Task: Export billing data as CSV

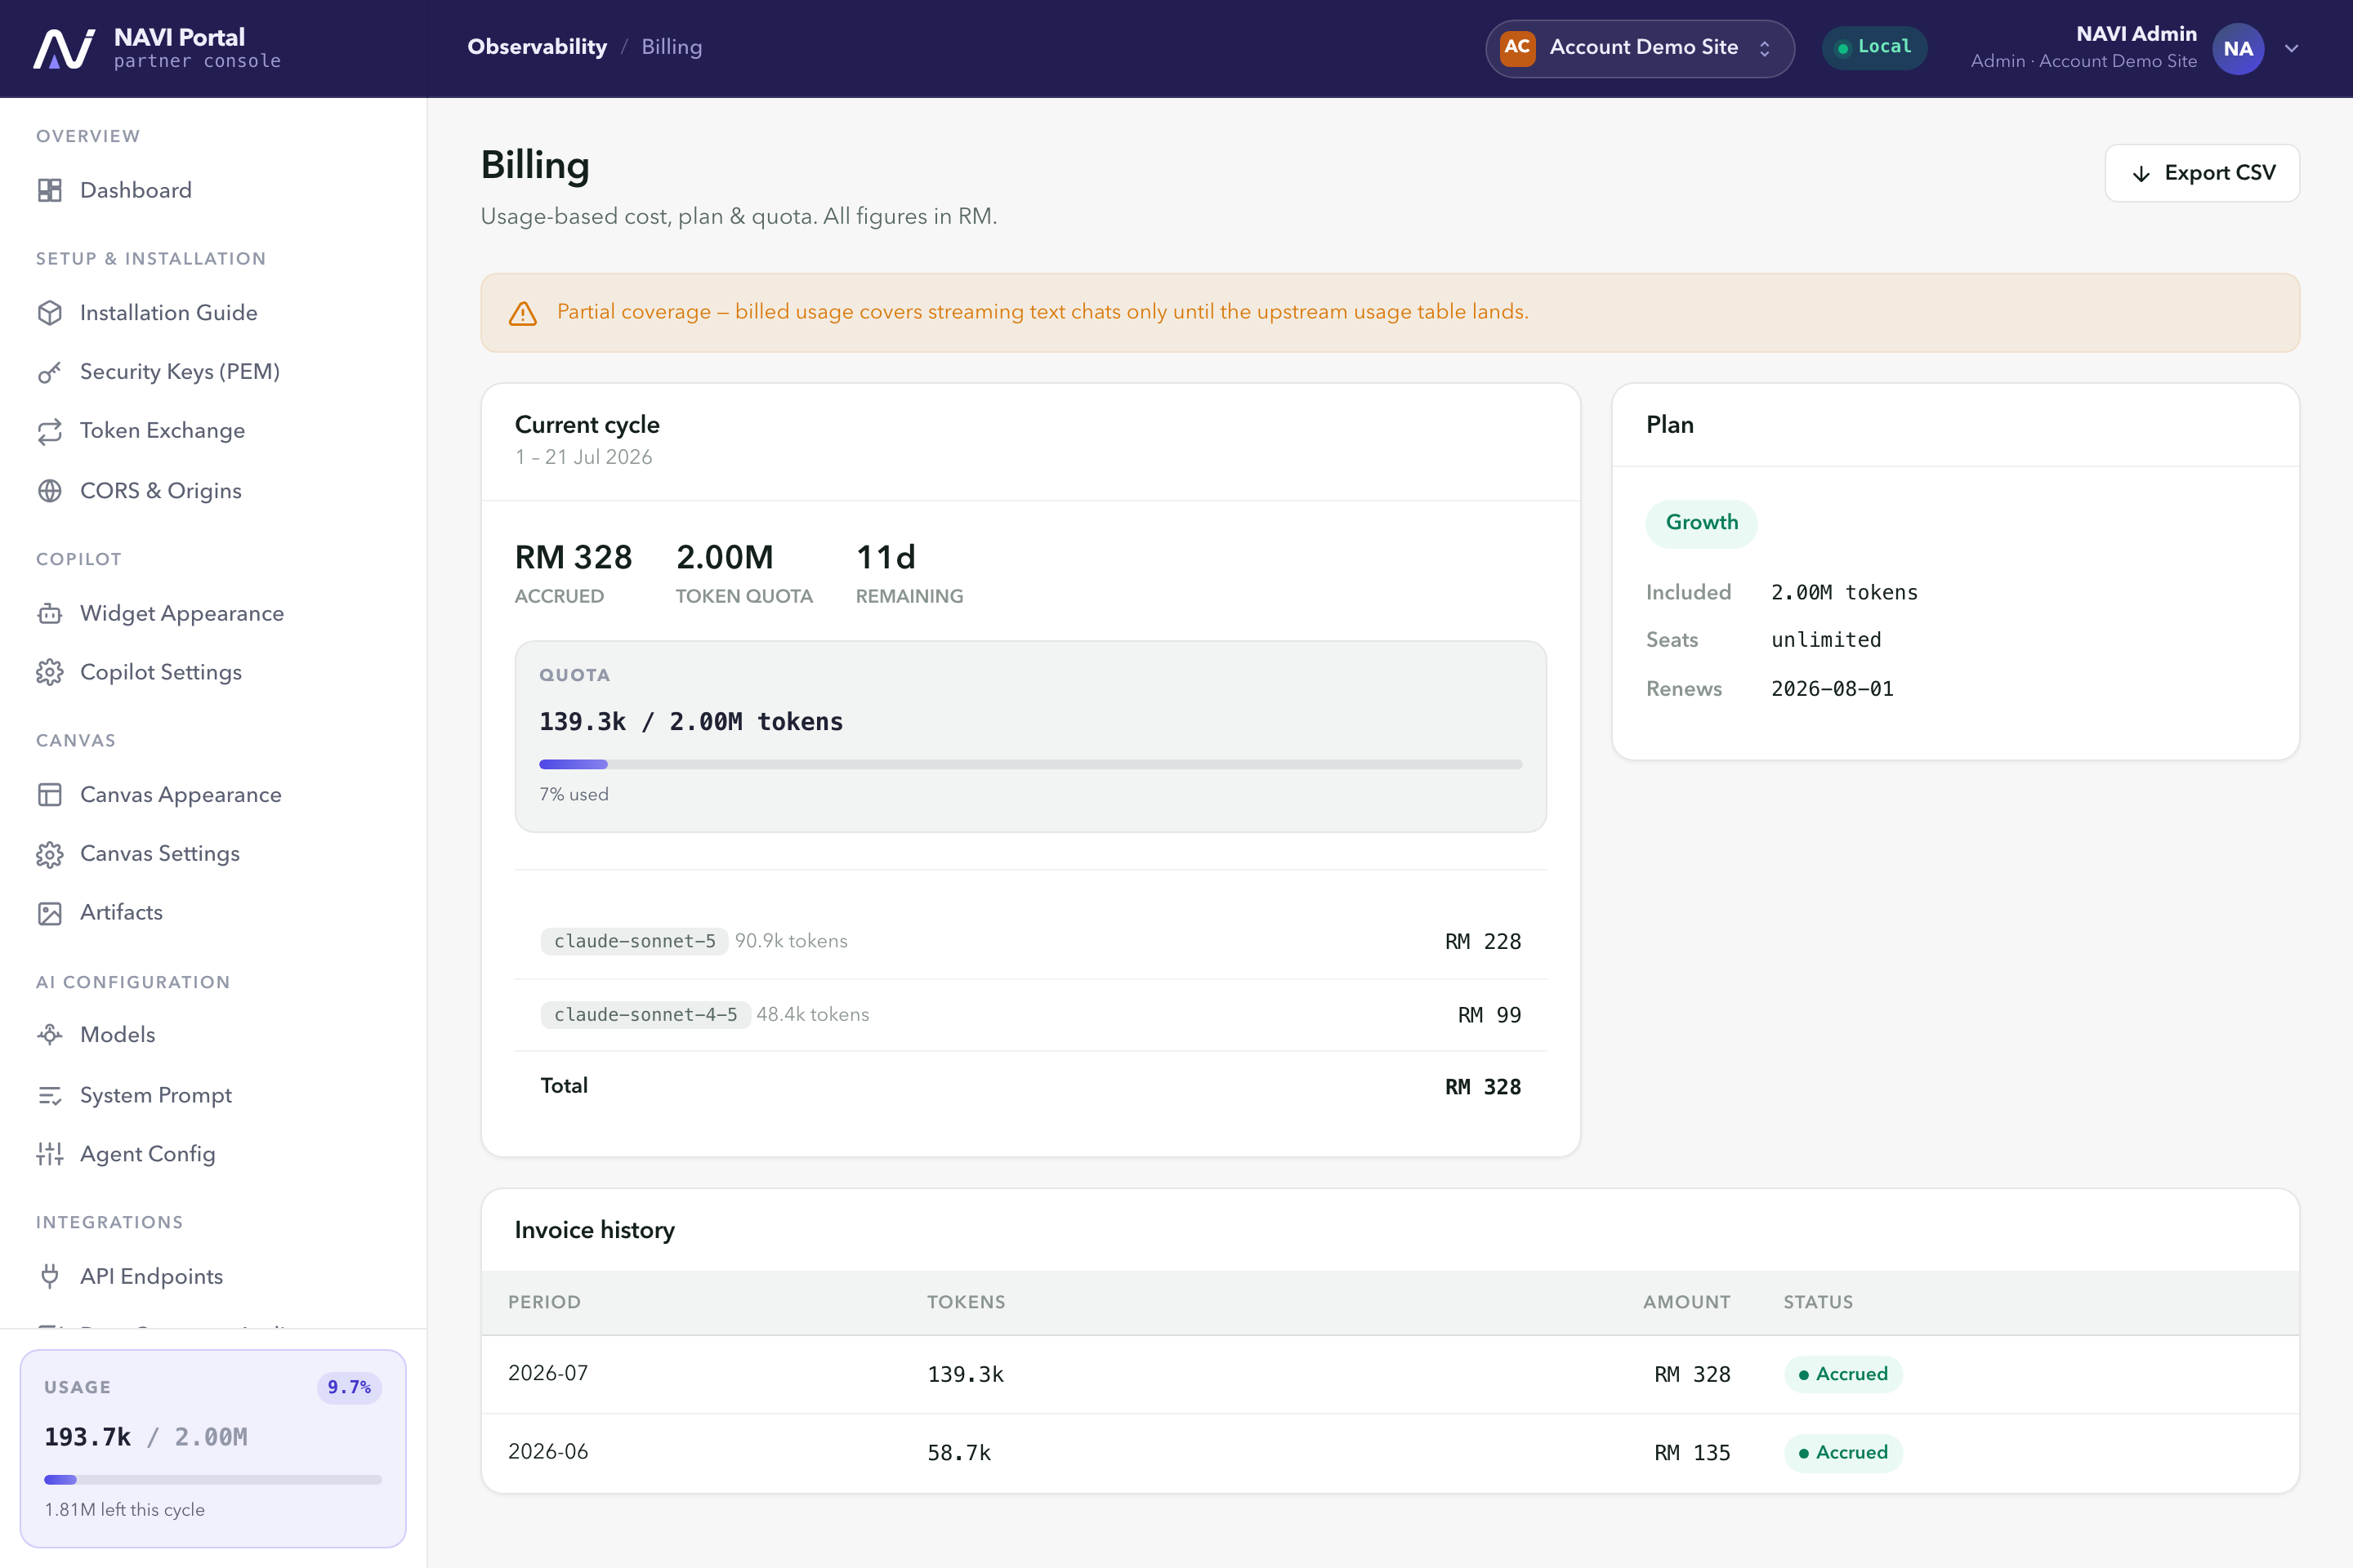Action: (2202, 173)
